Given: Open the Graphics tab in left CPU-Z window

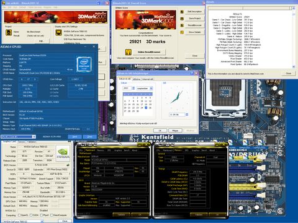Looking at the screenshot, I should pyautogui.click(x=118, y=151).
